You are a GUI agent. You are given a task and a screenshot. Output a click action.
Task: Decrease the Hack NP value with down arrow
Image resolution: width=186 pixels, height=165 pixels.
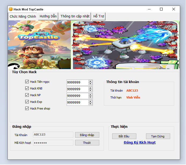[x=90, y=97]
